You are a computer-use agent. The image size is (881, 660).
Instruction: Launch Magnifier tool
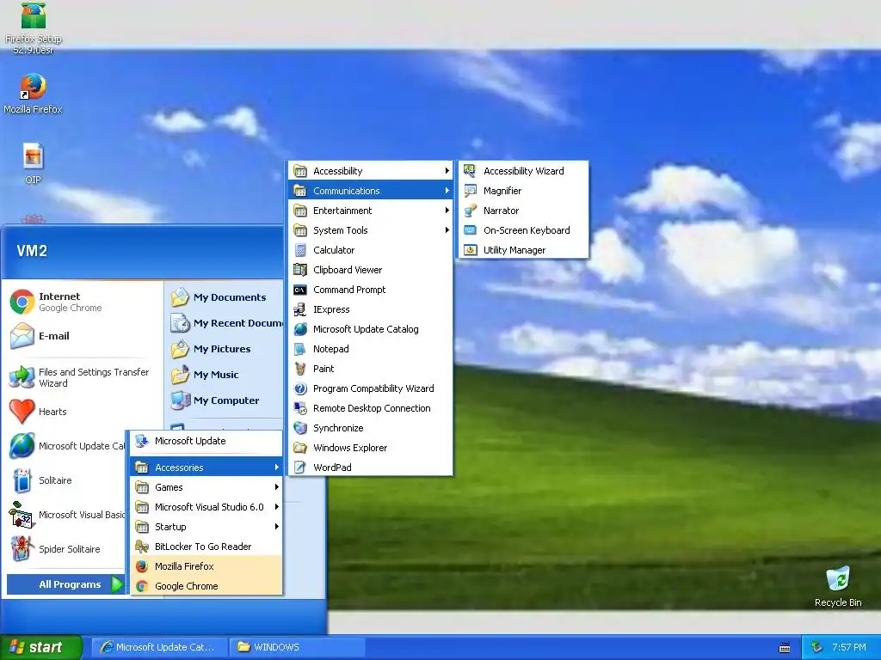click(524, 191)
